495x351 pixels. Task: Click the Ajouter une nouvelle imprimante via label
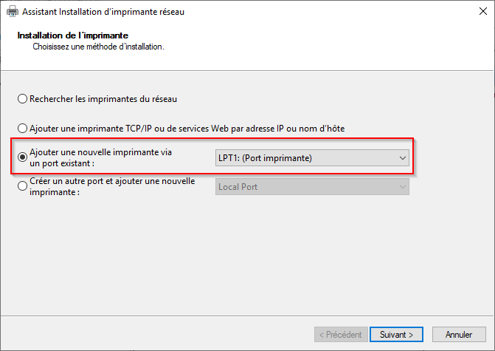coord(101,152)
